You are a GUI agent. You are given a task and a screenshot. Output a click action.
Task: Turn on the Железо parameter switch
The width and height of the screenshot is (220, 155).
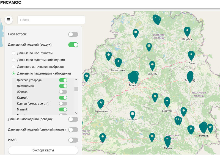(63, 92)
